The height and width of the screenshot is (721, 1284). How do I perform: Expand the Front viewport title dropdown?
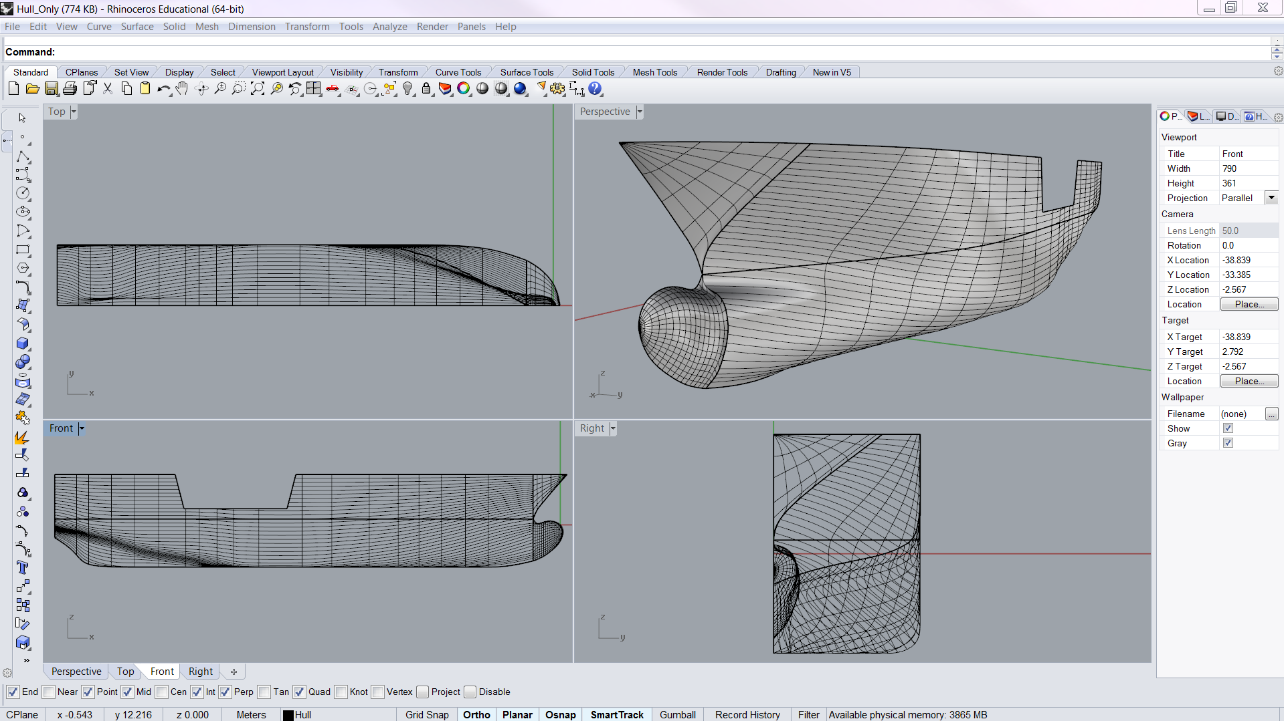pyautogui.click(x=82, y=428)
